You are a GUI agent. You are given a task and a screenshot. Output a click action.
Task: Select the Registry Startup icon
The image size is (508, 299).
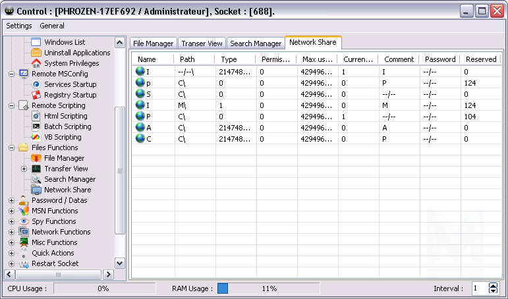[x=36, y=95]
